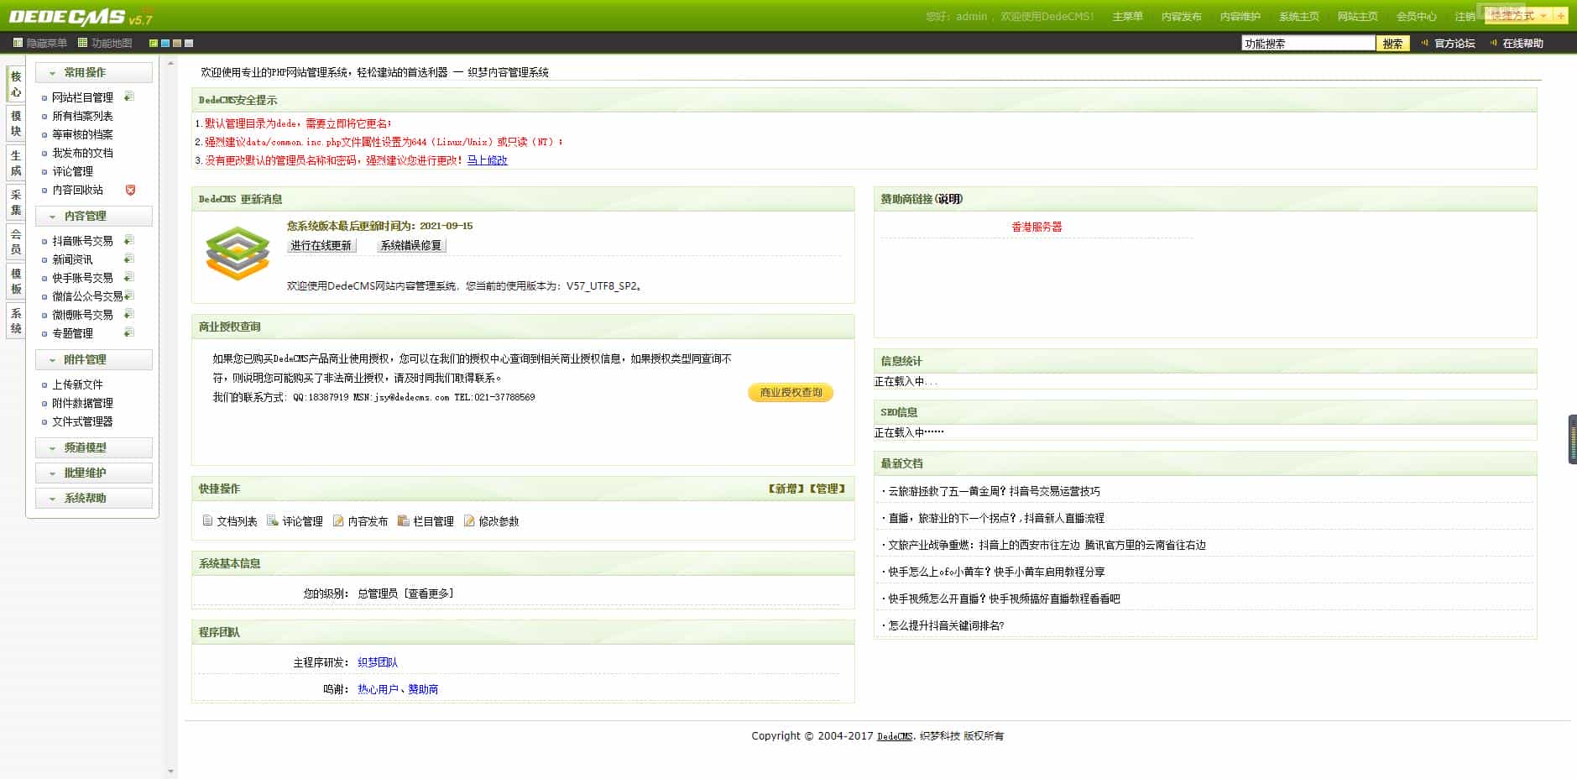This screenshot has width=1577, height=779.
Task: Click the add icon beside 网站栏目管理
Action: pyautogui.click(x=128, y=97)
